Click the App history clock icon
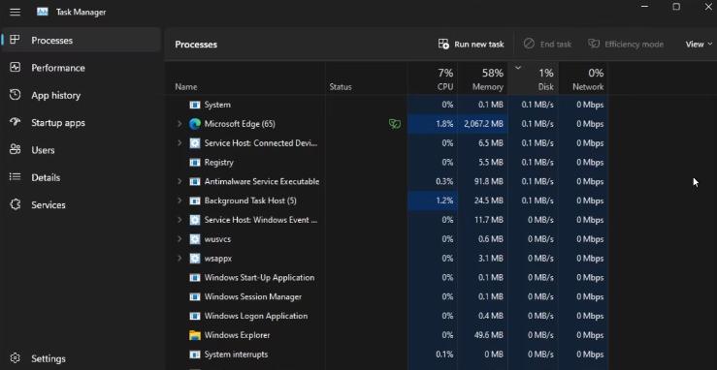This screenshot has width=717, height=370. 15,95
